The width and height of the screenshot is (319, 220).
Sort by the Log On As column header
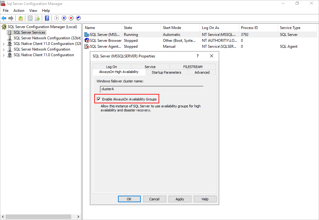219,28
